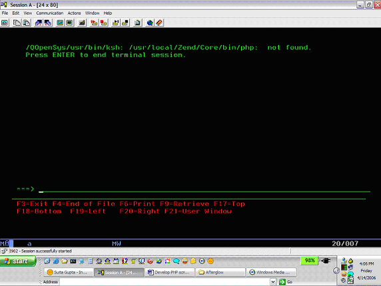
Task: Collapse the system tray chevron arrow
Action: (336, 271)
